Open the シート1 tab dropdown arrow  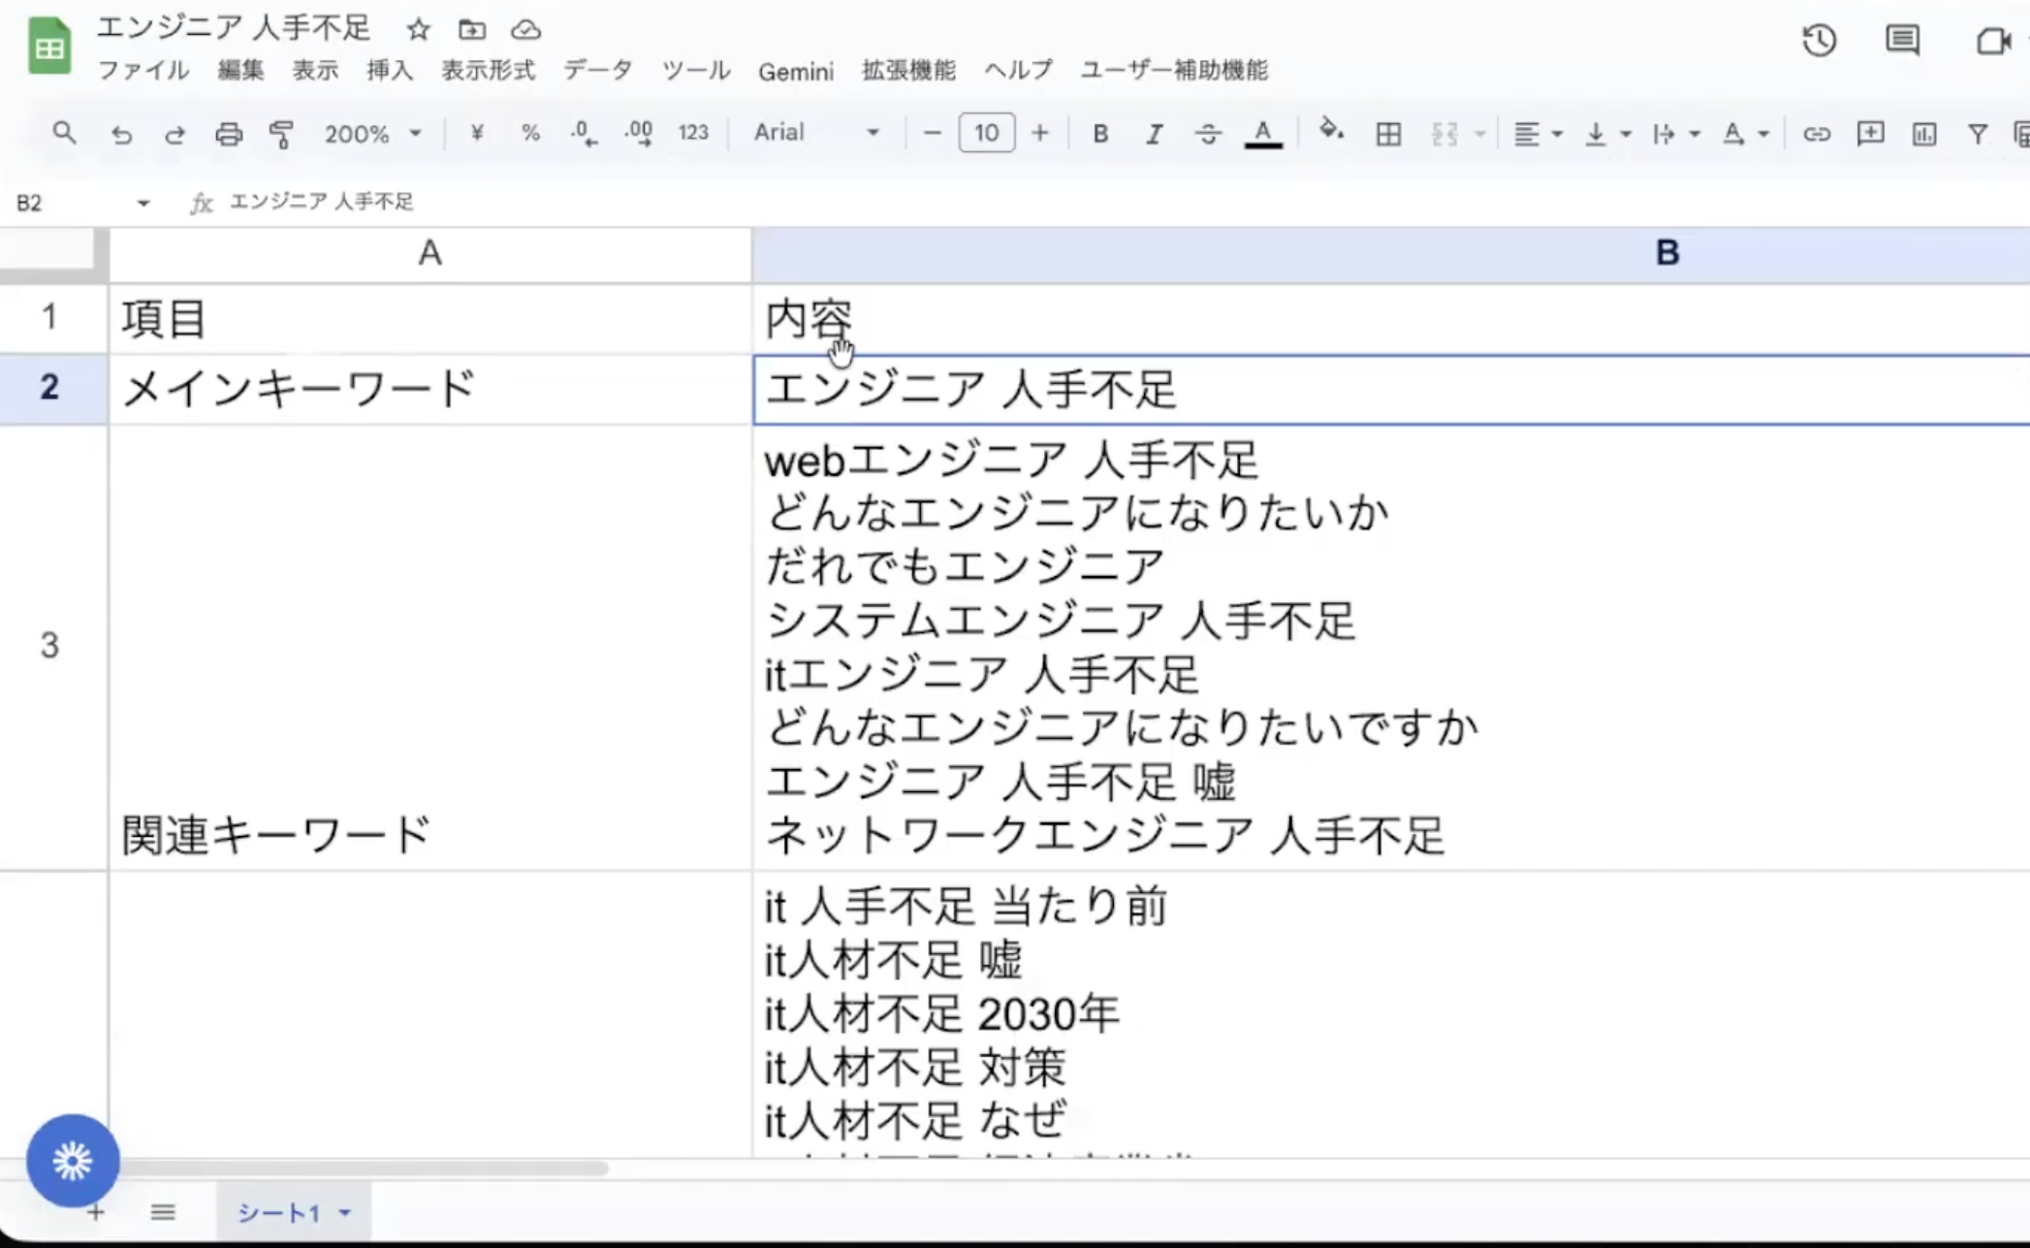point(344,1213)
